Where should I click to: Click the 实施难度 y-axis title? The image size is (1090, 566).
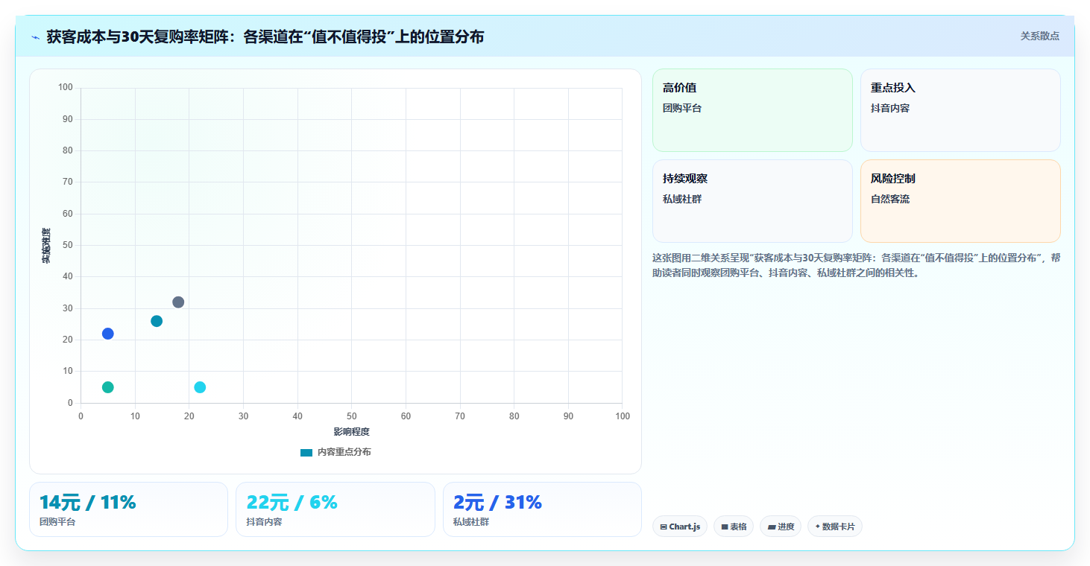click(46, 245)
